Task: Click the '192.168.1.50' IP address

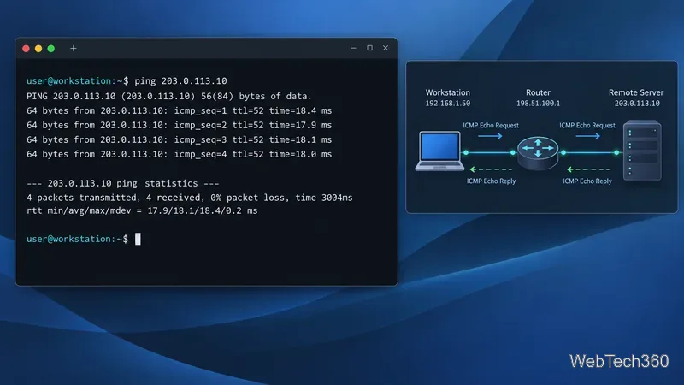Action: coord(448,104)
